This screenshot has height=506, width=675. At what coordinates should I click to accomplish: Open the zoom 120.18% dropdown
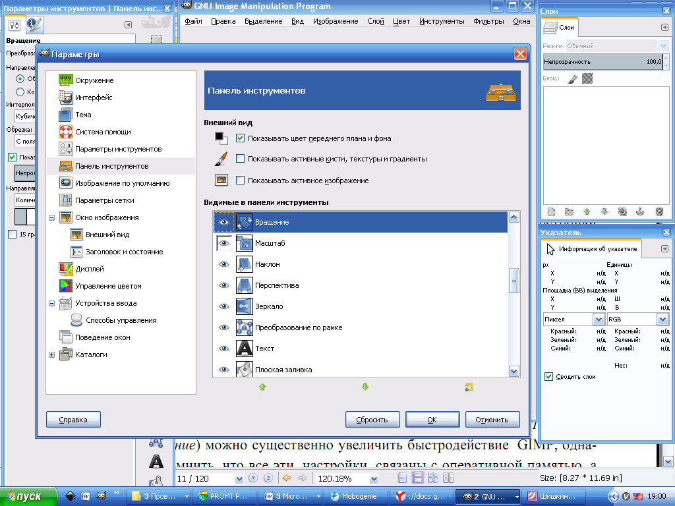tap(374, 478)
